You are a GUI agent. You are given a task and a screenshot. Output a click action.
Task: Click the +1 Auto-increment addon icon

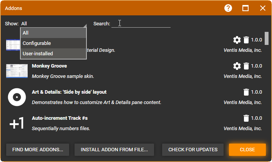(x=17, y=123)
